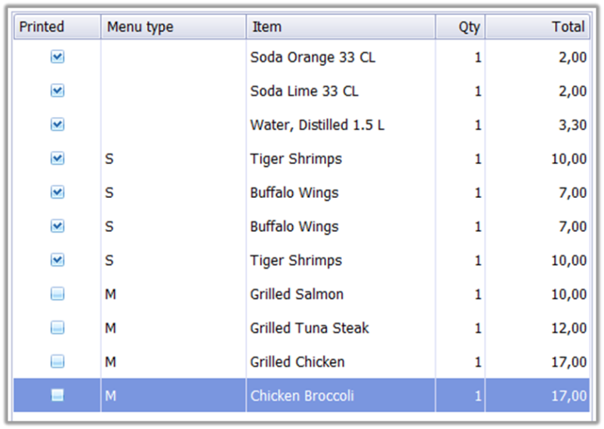Sort by the Qty column header

(461, 27)
